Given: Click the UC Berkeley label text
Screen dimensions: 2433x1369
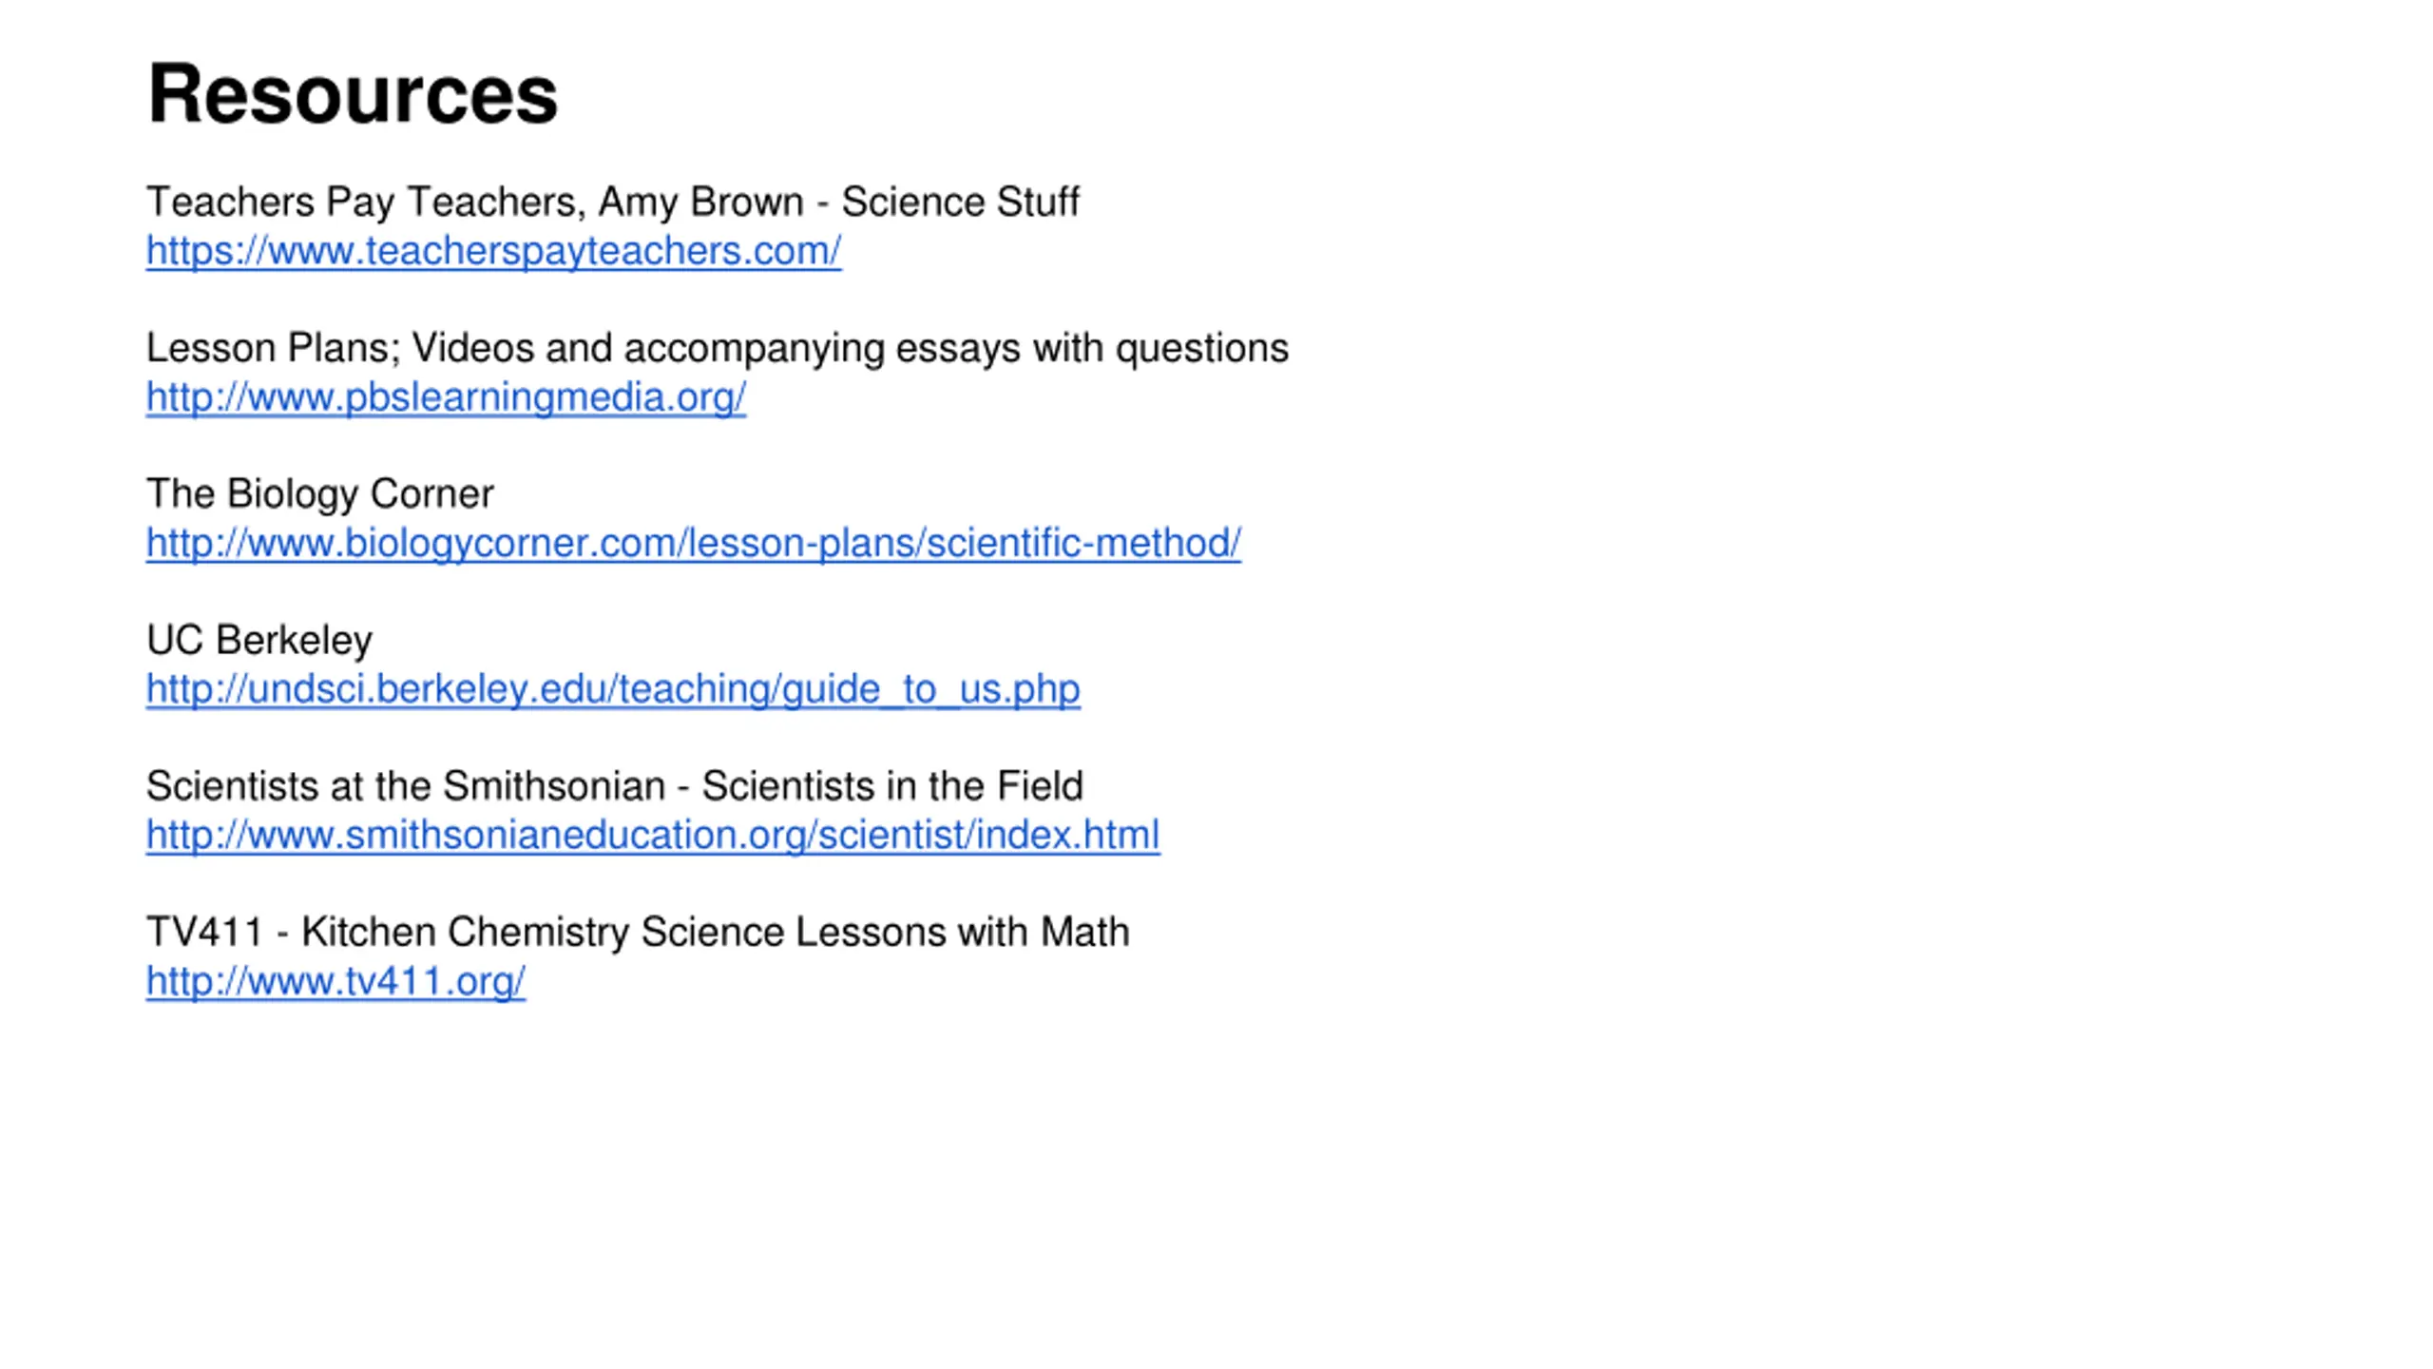Looking at the screenshot, I should [259, 641].
